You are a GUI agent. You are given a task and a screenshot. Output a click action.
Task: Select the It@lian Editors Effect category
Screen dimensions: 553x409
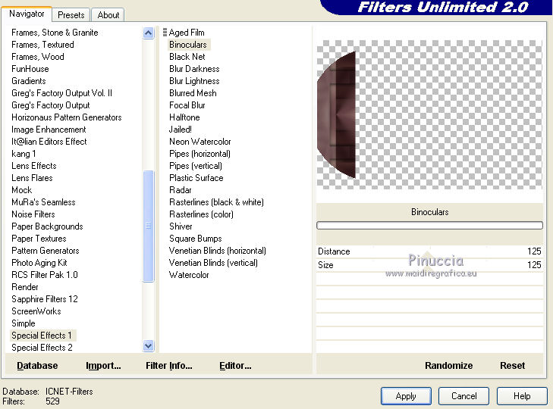[49, 142]
